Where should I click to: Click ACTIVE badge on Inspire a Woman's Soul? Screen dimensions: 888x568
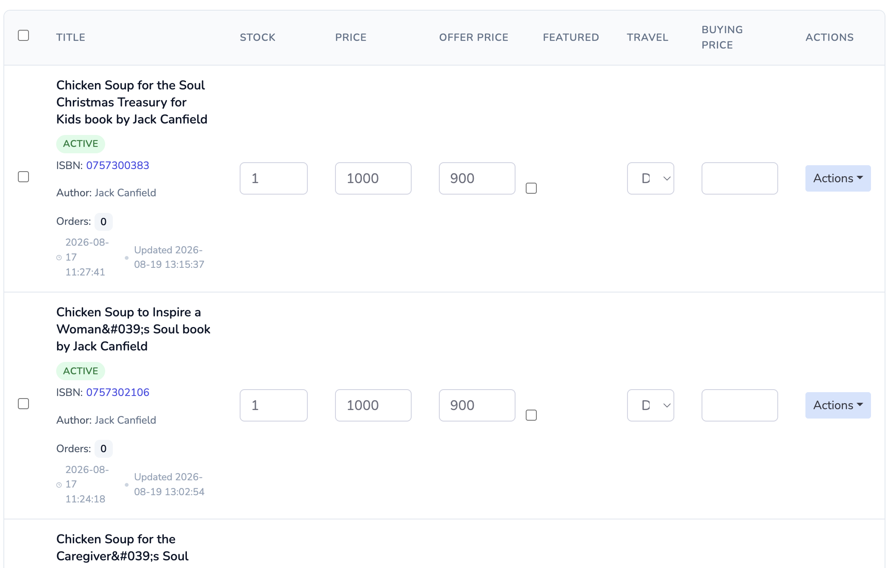click(80, 371)
